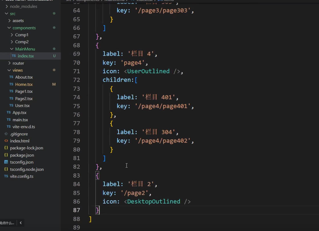Image resolution: width=319 pixels, height=231 pixels.
Task: Open index.tsx in MainMenu folder
Action: coord(26,56)
